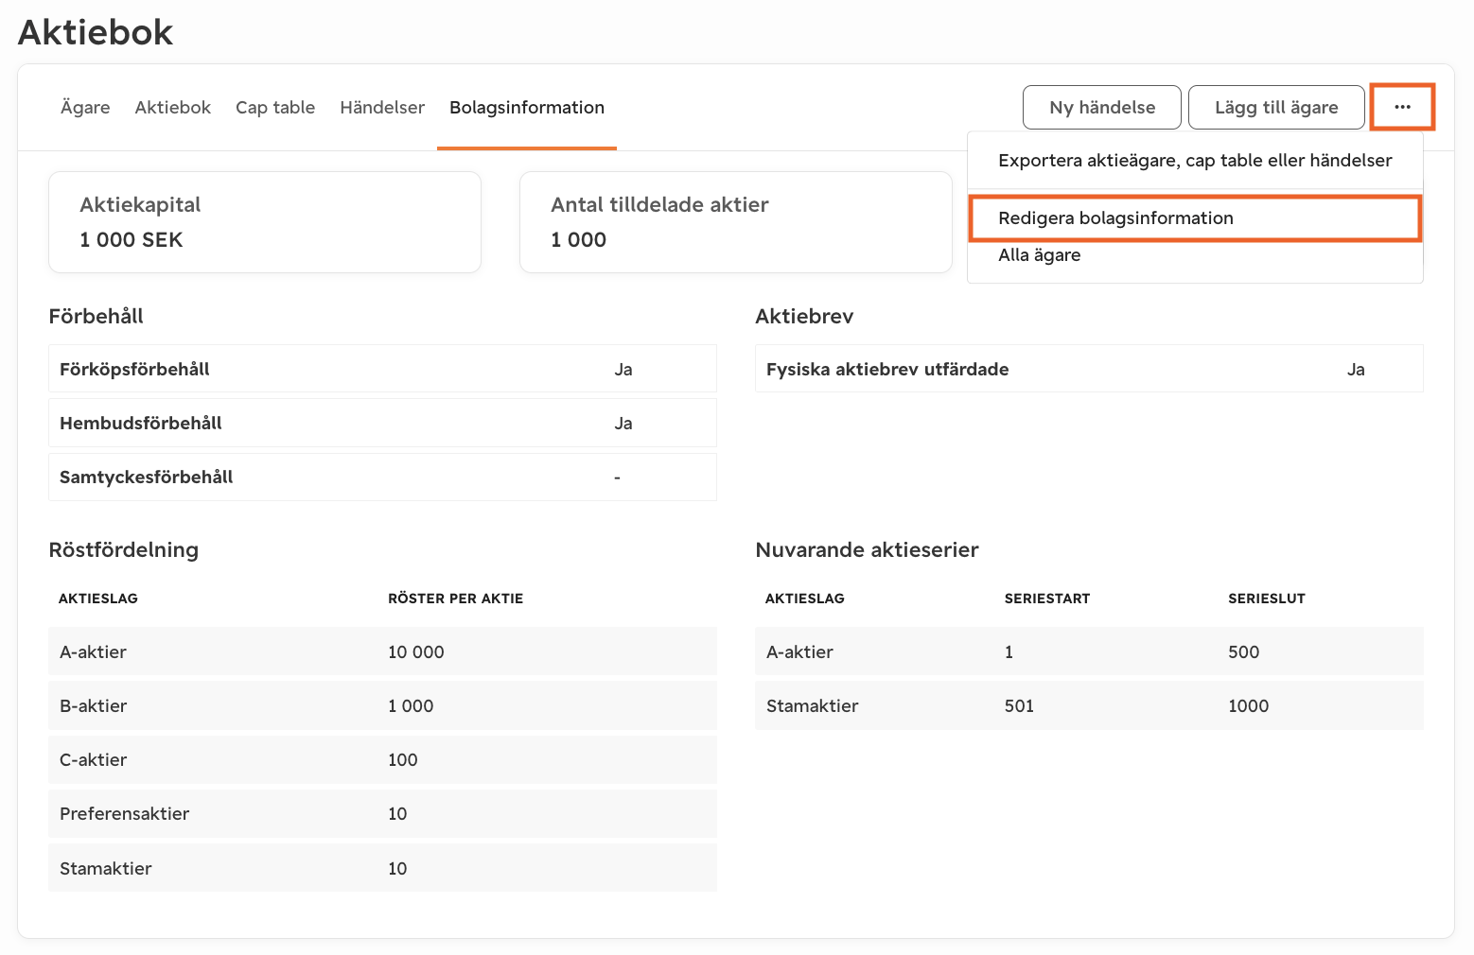
Task: Click the Förbehåll section heading
Action: (96, 316)
